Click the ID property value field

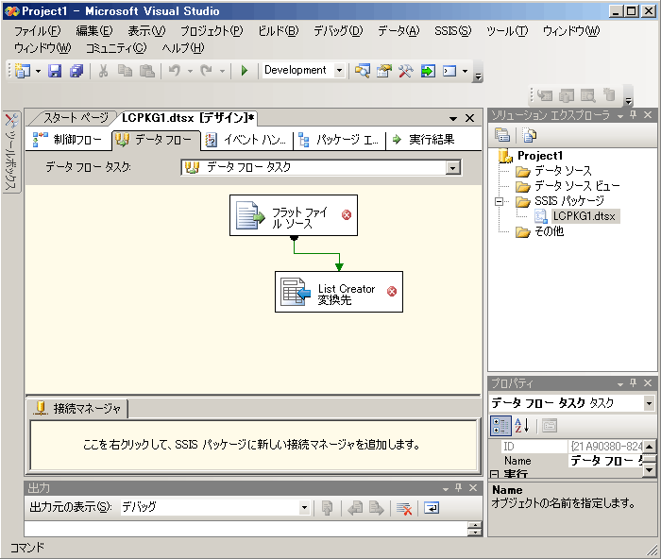(606, 446)
